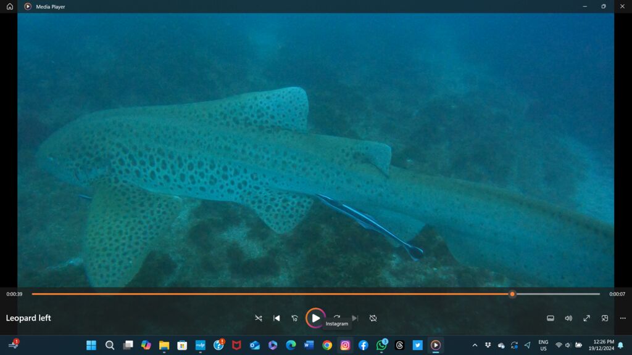The width and height of the screenshot is (632, 355).
Task: Click the Leopard left video title
Action: click(28, 318)
